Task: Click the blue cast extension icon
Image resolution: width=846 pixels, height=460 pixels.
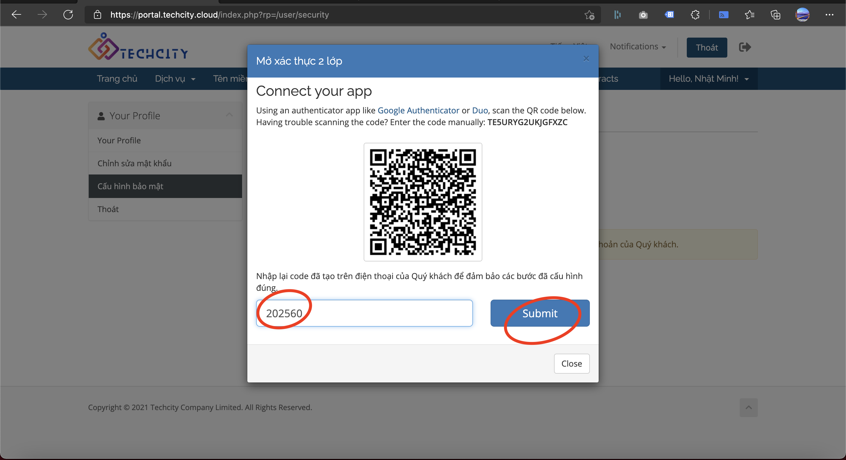Action: click(724, 15)
